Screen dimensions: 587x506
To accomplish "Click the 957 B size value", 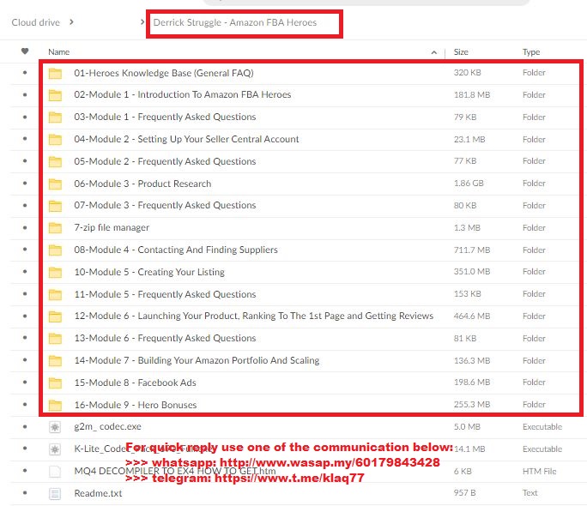I will coord(464,493).
